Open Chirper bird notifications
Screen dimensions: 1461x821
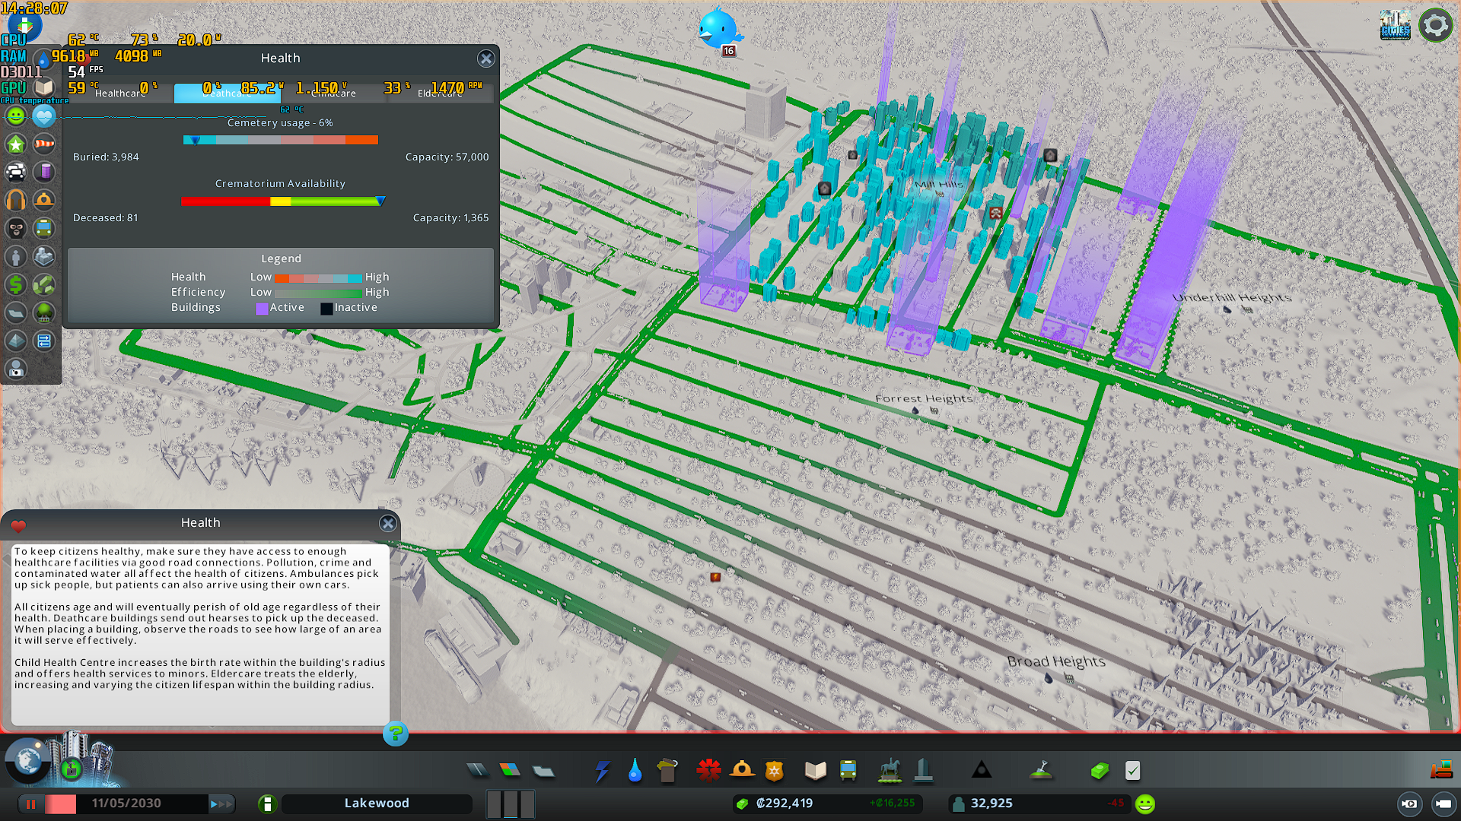pyautogui.click(x=718, y=29)
